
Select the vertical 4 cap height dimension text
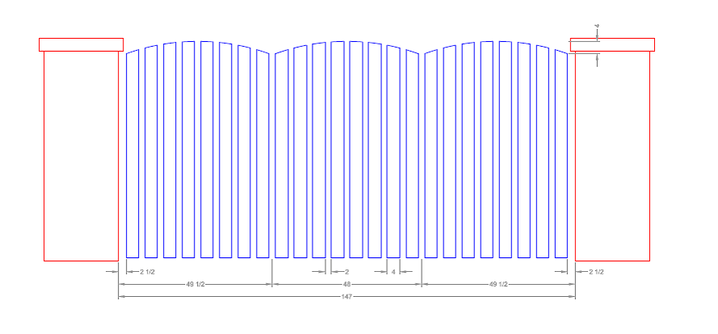tap(597, 27)
